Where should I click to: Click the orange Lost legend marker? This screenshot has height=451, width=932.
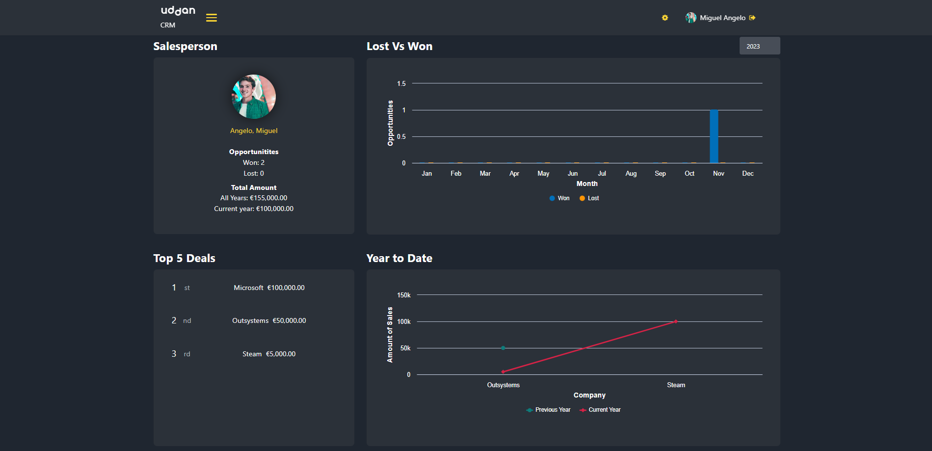[x=582, y=198]
